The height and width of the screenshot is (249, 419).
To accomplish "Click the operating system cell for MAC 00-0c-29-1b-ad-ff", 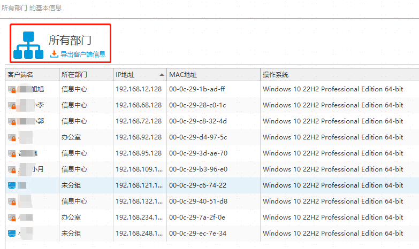I will coord(332,89).
